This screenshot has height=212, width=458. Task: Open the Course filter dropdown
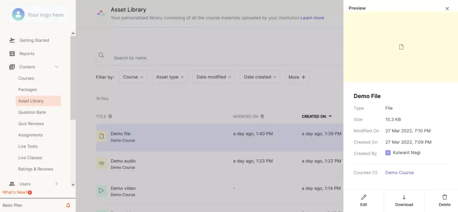[x=133, y=77]
